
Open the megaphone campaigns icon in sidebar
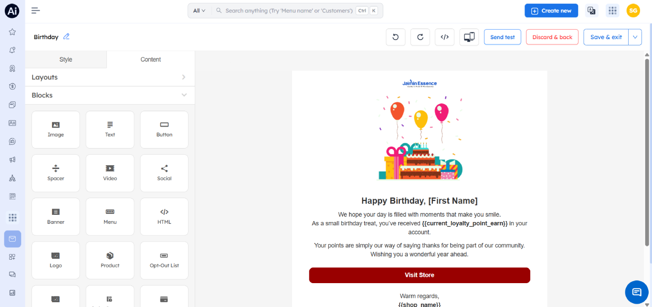click(x=12, y=159)
